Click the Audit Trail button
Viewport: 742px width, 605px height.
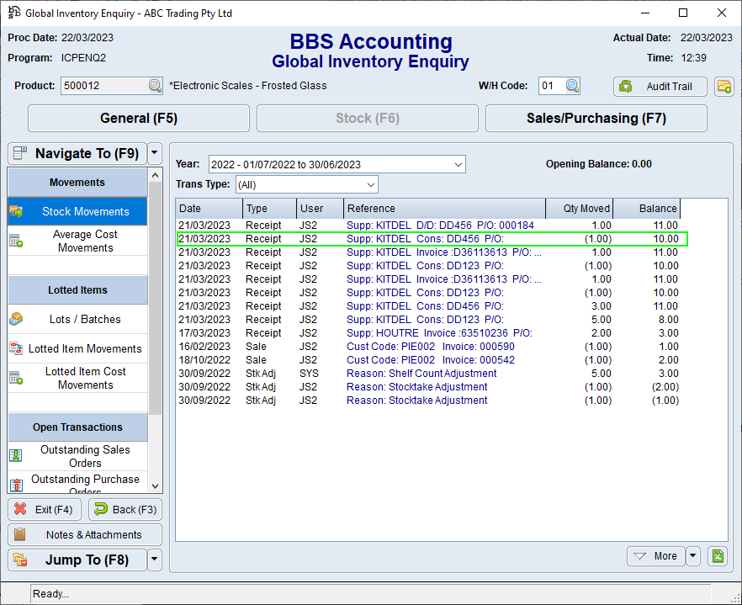pos(660,86)
